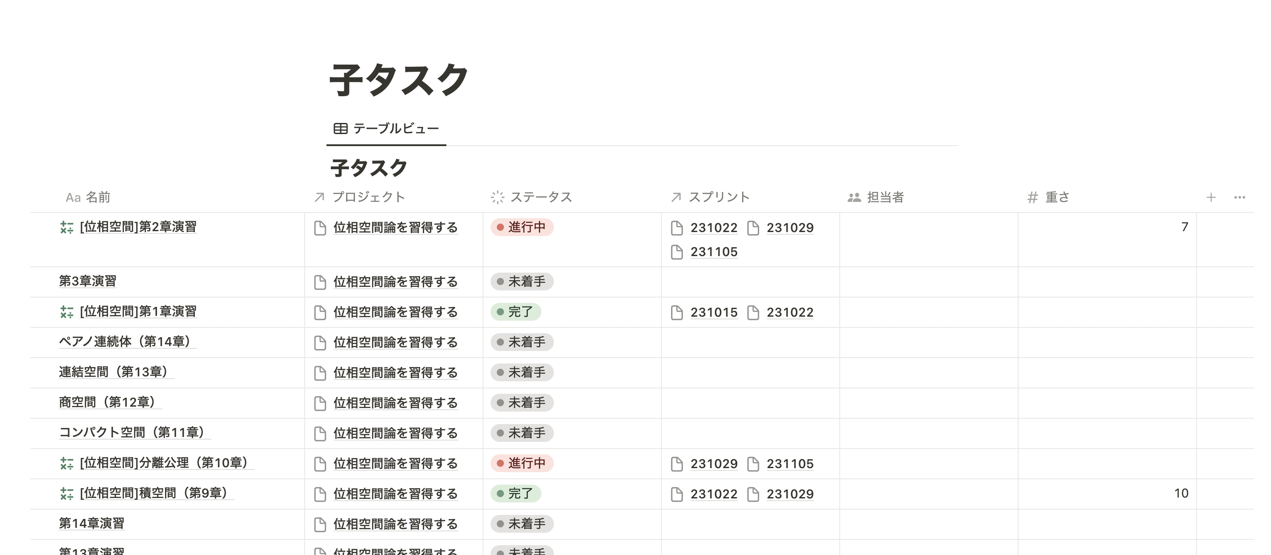The image size is (1271, 555).
Task: Click the math icon beside [位相空間]第1章演習
Action: 66,312
